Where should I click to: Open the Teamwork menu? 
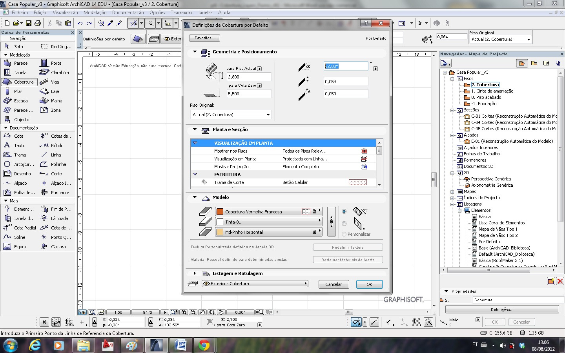click(x=181, y=13)
